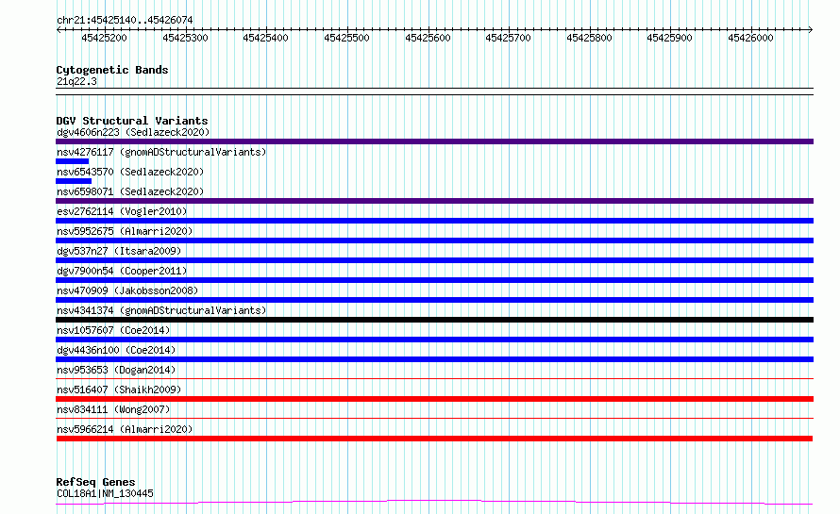Click ruler position 45425200
Viewport: 840px width, 514px height.
coord(104,38)
